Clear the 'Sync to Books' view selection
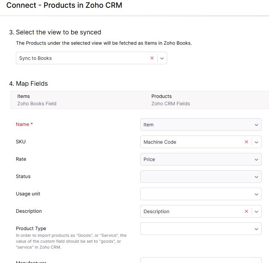This screenshot has height=263, width=269. pyautogui.click(x=152, y=58)
